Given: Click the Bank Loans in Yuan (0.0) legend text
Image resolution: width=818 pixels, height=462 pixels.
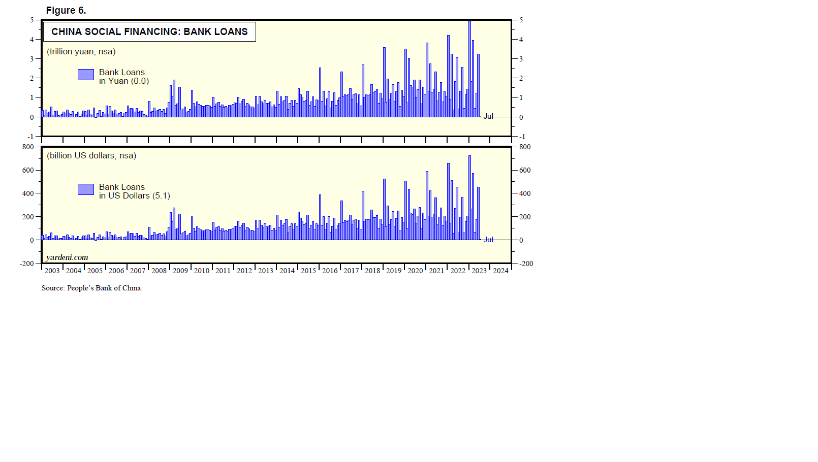Looking at the screenshot, I should tap(123, 77).
